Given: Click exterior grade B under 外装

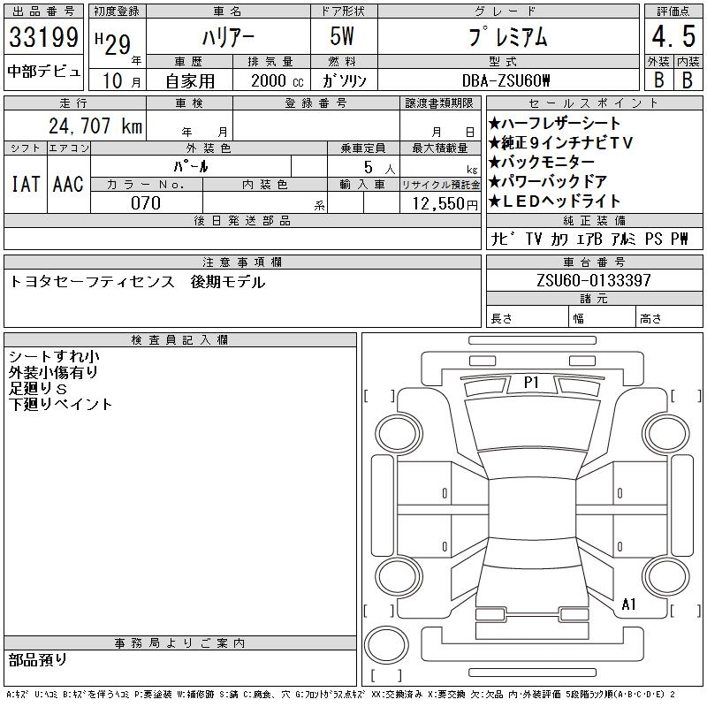Looking at the screenshot, I should click(658, 80).
